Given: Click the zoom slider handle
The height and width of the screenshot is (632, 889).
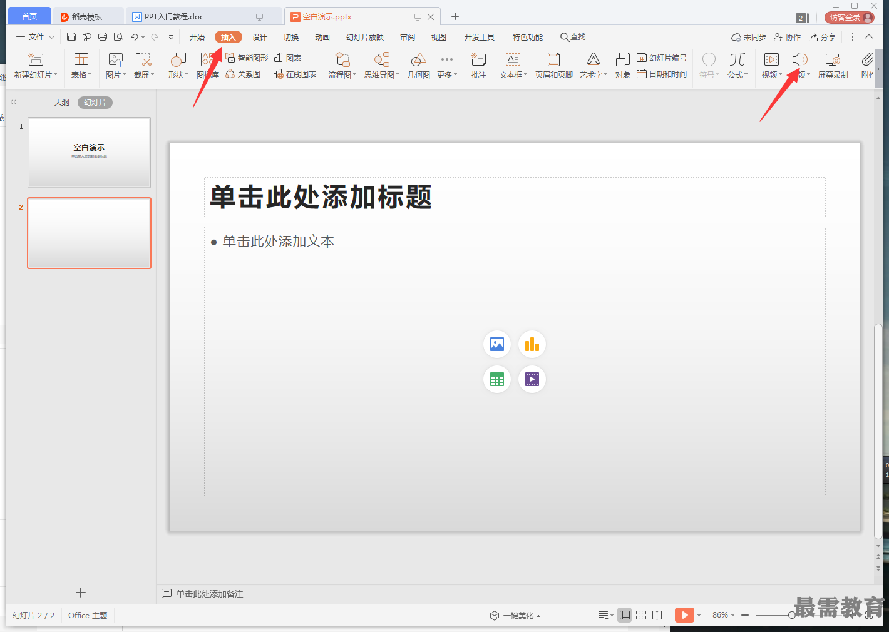Looking at the screenshot, I should (x=791, y=615).
